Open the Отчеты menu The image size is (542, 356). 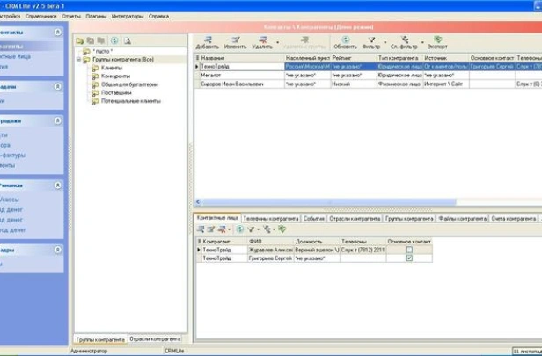click(71, 16)
